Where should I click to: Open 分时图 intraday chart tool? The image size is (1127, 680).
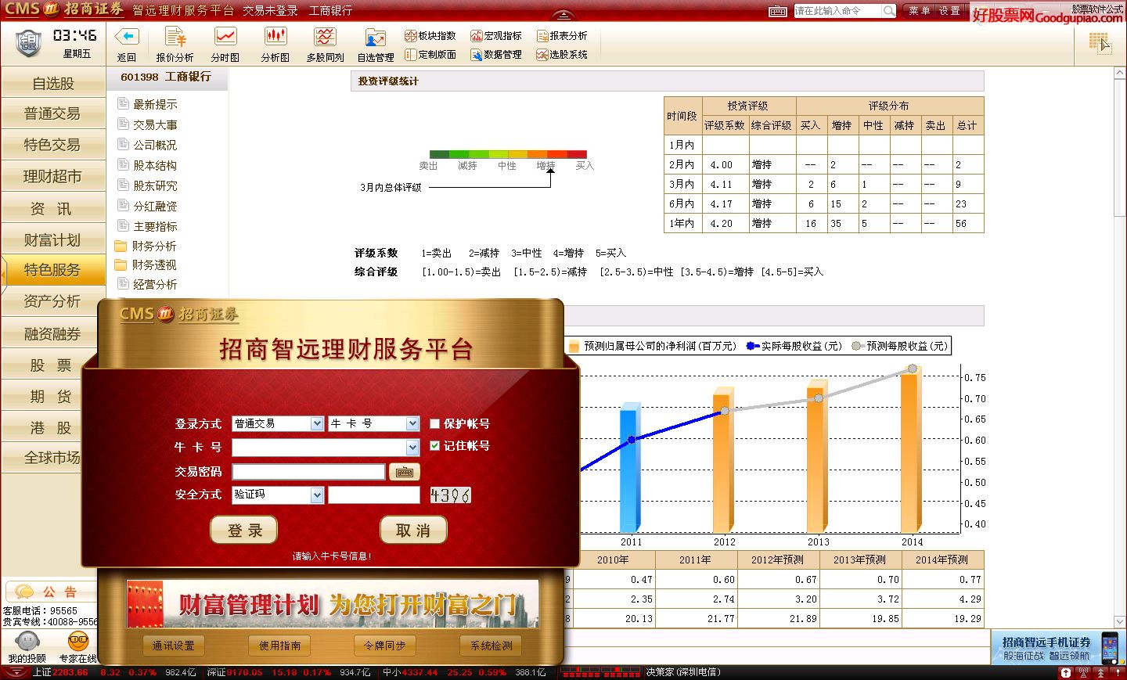(225, 45)
